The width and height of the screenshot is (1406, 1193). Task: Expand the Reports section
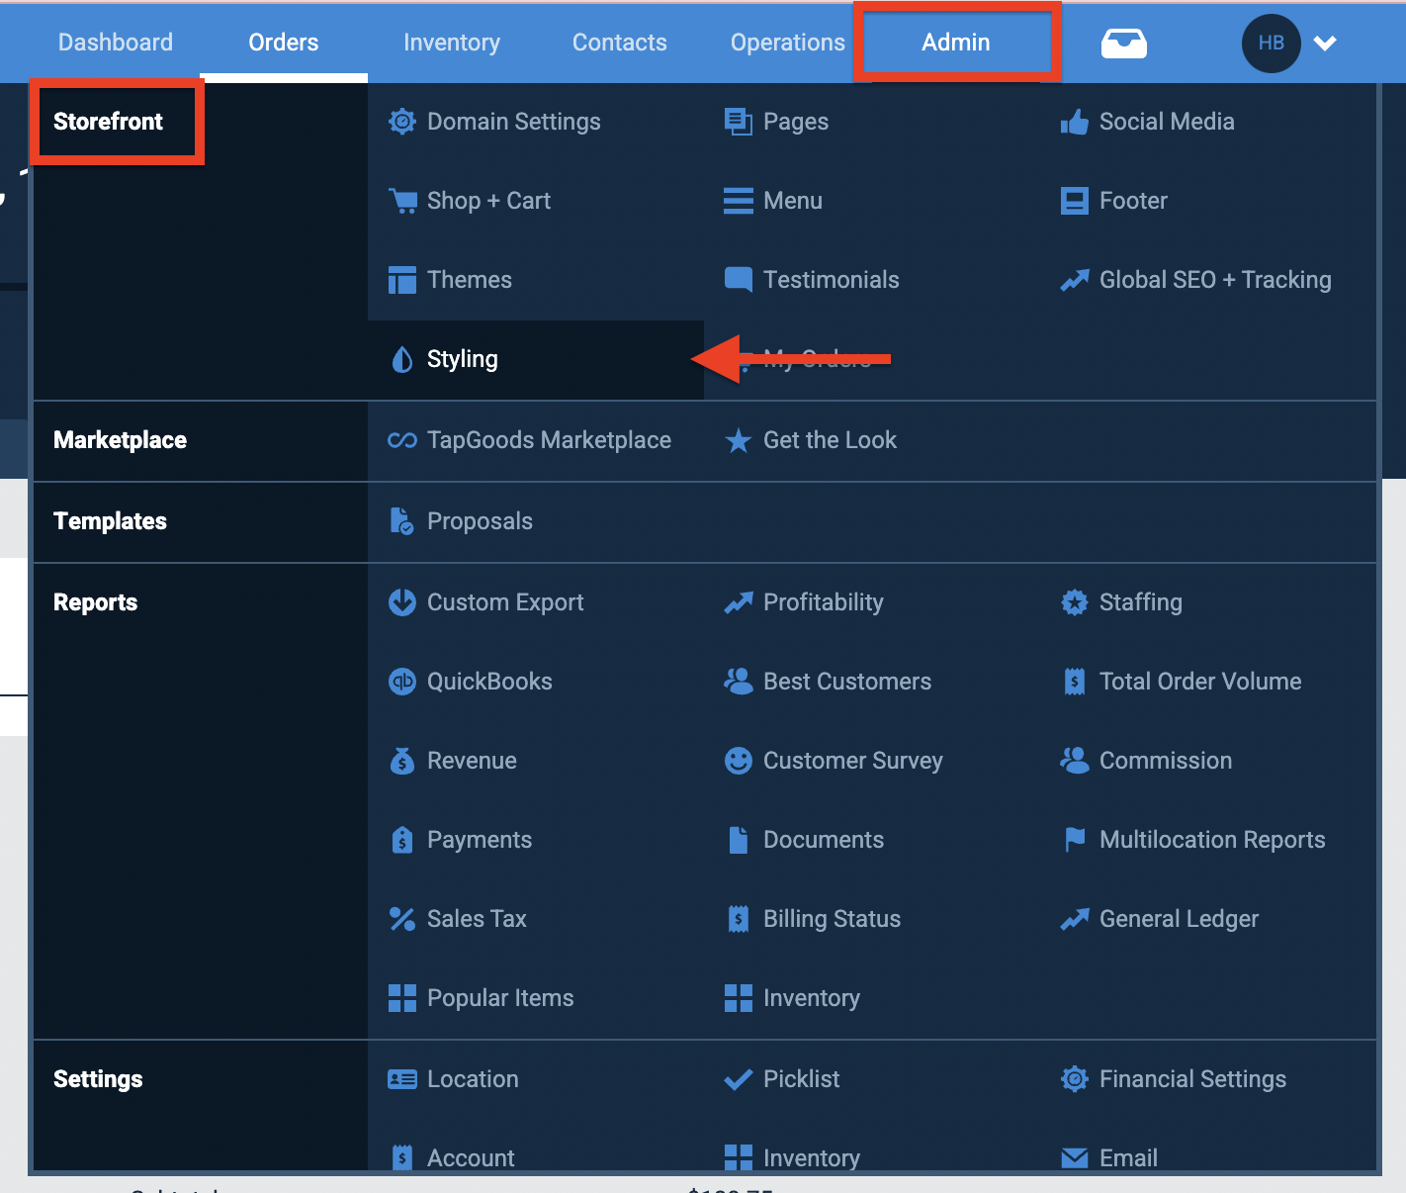[95, 602]
